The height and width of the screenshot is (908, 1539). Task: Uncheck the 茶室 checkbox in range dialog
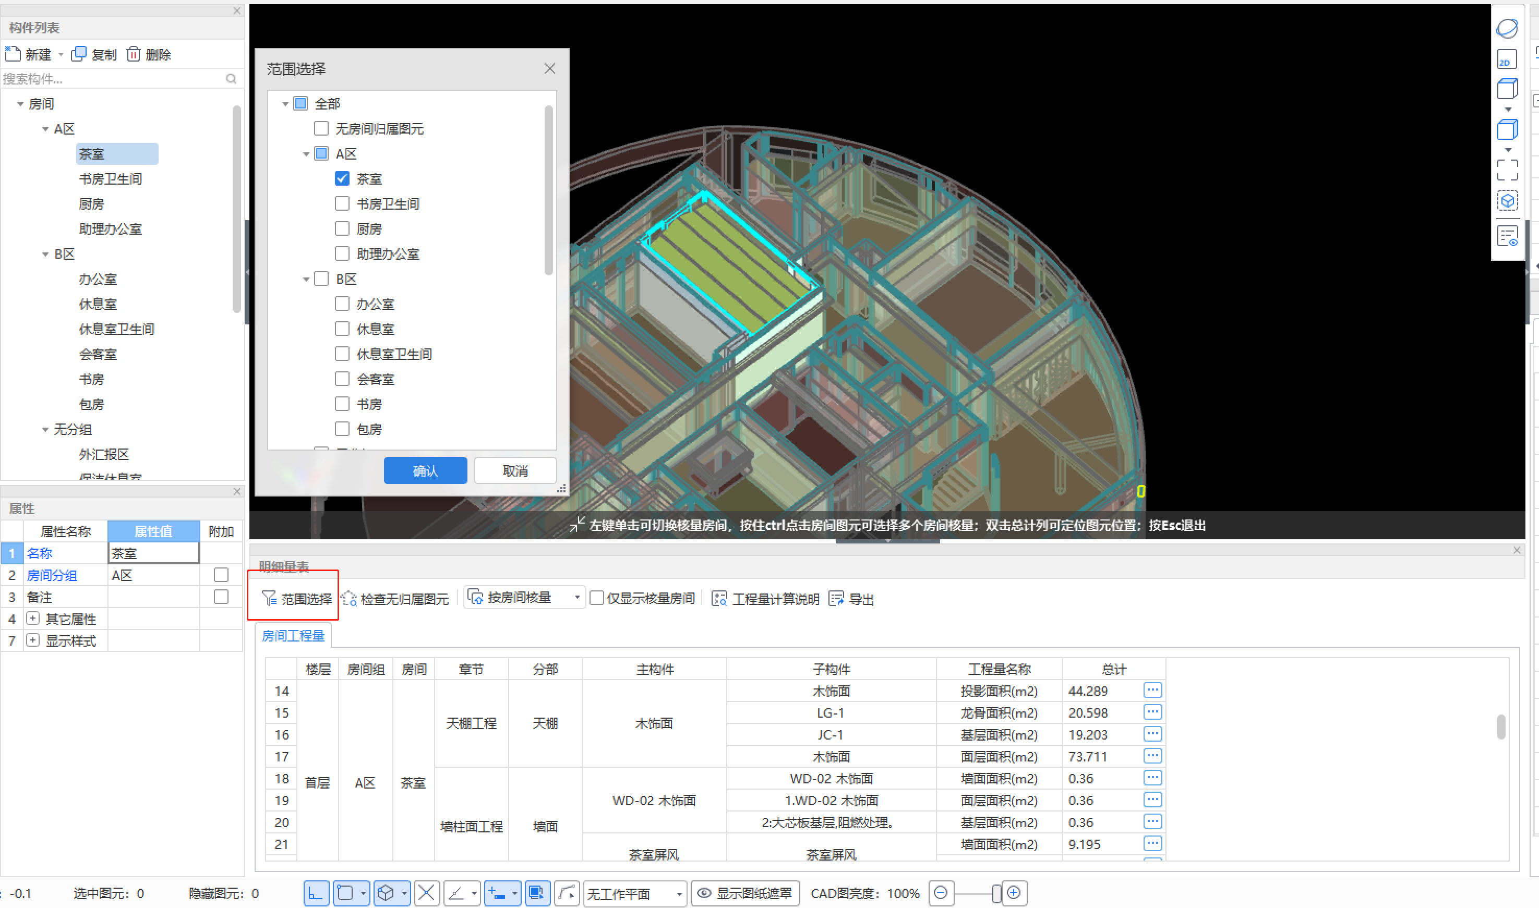(x=342, y=179)
